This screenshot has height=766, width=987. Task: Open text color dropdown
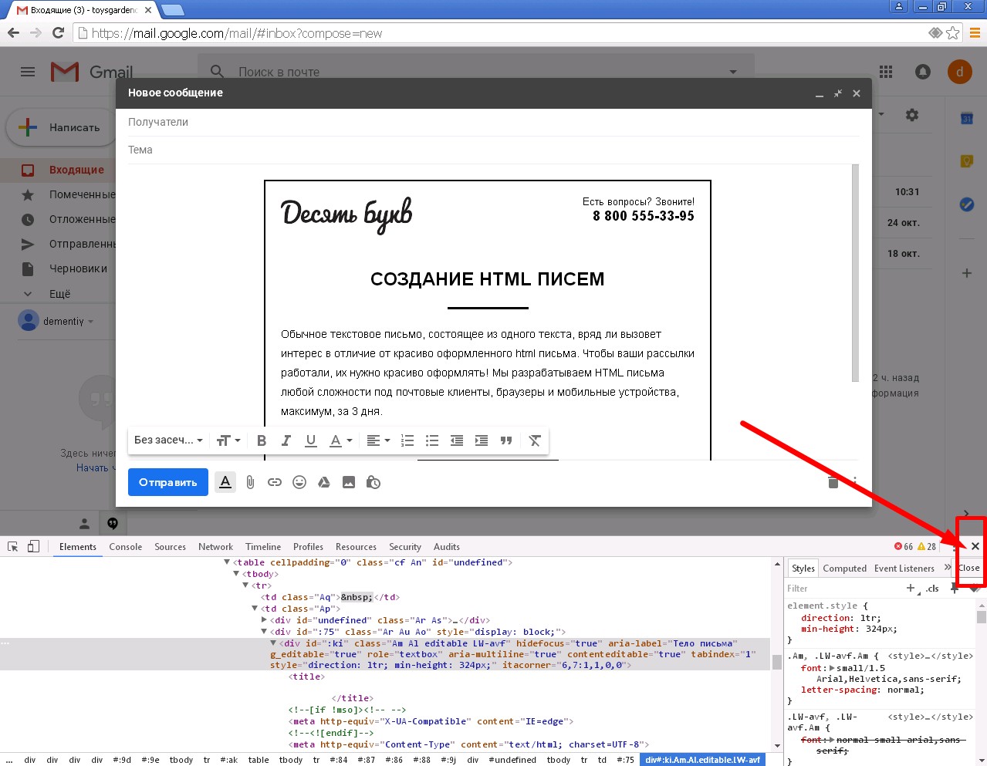(x=340, y=440)
